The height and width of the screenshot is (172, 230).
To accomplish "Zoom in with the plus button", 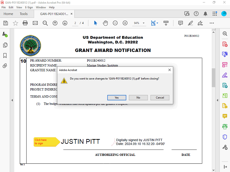I will click(125, 23).
